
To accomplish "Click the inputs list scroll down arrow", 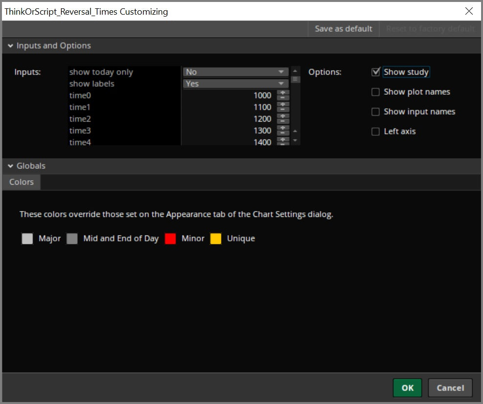I will point(295,140).
